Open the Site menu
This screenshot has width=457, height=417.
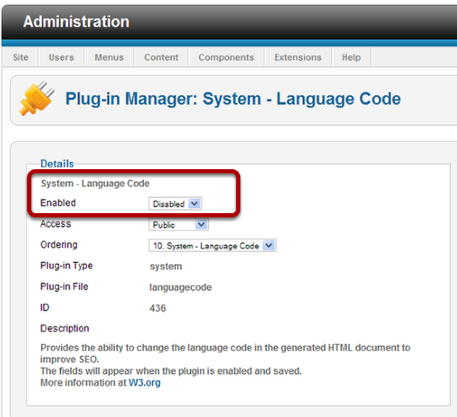pos(20,58)
